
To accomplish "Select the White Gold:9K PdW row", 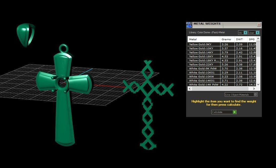I will [222, 69].
